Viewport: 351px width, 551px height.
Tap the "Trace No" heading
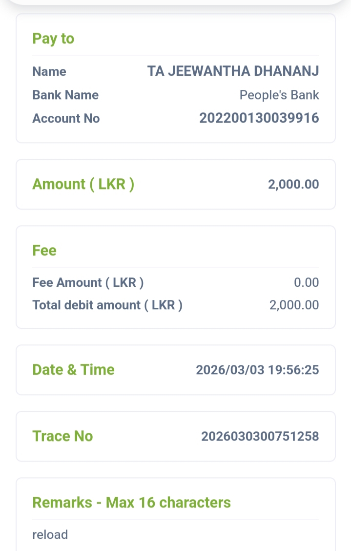(62, 436)
